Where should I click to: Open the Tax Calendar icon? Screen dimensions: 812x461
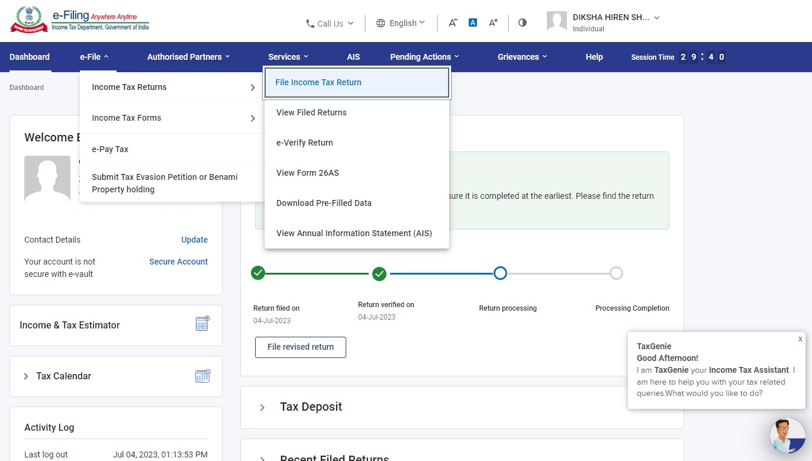203,376
